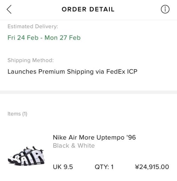Viewport: 177px width, 181px height.
Task: Click the AIR lettering on the shoe image
Action: (x=31, y=157)
